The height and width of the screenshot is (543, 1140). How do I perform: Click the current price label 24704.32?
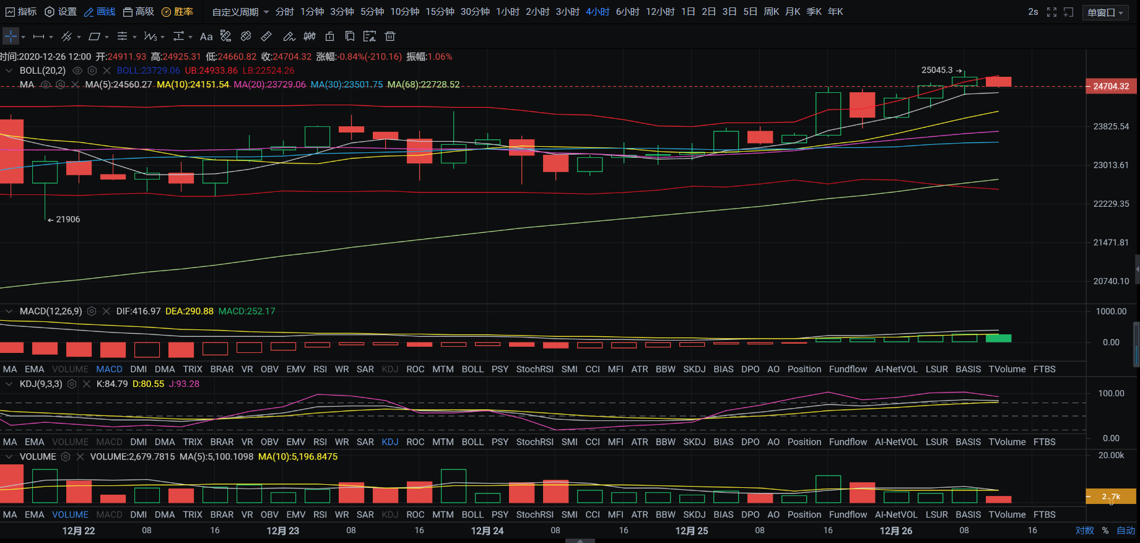tap(1111, 87)
